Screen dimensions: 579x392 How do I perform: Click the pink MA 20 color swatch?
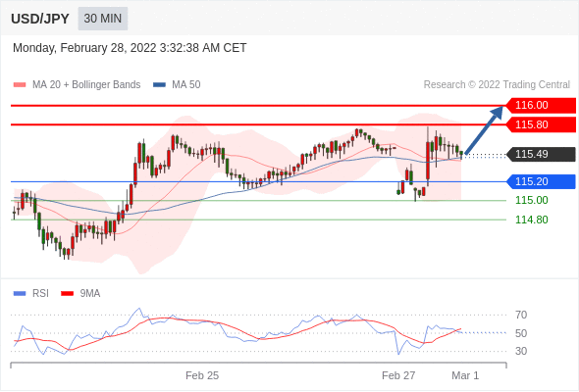tap(20, 85)
